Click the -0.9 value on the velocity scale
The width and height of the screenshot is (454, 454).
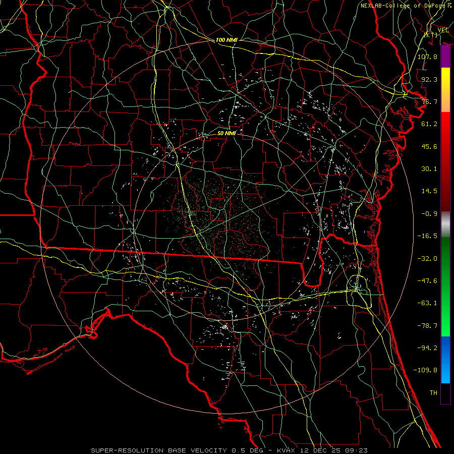click(x=429, y=214)
